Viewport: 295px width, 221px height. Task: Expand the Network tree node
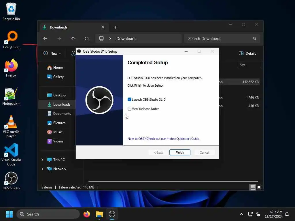click(x=42, y=169)
